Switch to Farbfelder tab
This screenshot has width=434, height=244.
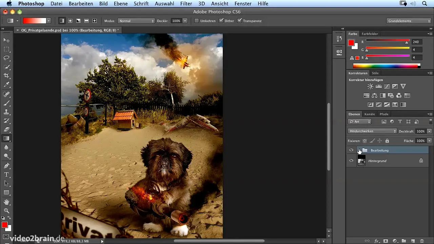(x=370, y=34)
